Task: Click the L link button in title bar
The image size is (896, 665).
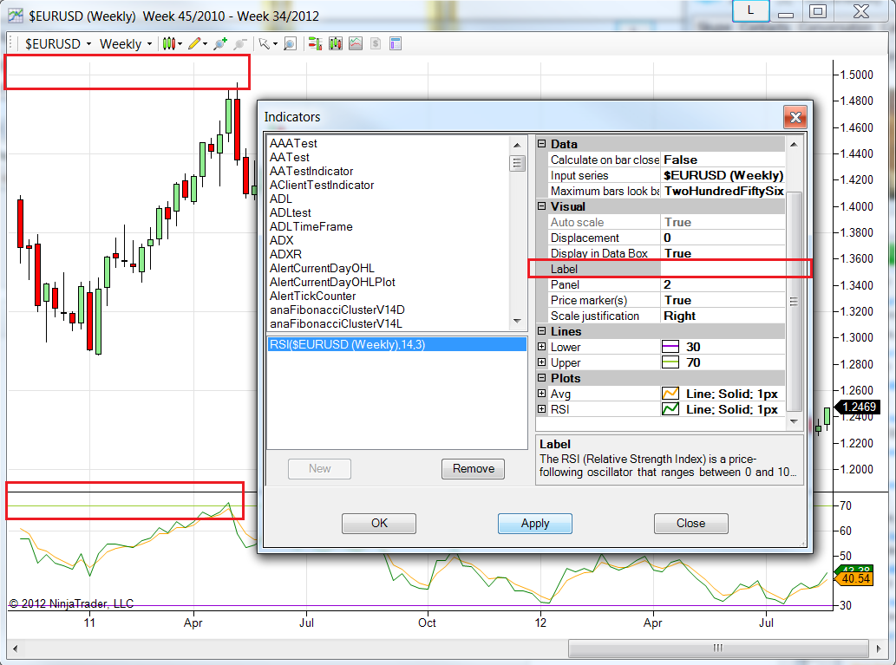Action: coord(750,11)
